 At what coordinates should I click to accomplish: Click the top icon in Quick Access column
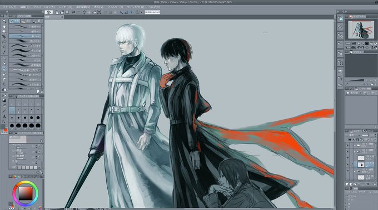(340, 19)
